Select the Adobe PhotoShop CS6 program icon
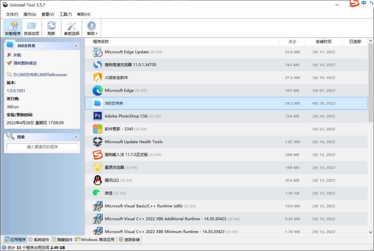This screenshot has height=251, width=374. 98,116
